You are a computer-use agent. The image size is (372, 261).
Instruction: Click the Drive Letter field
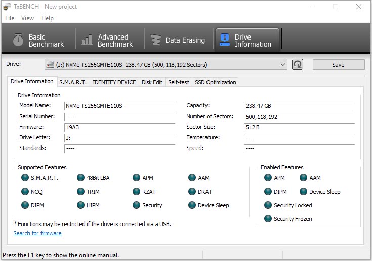(120, 138)
